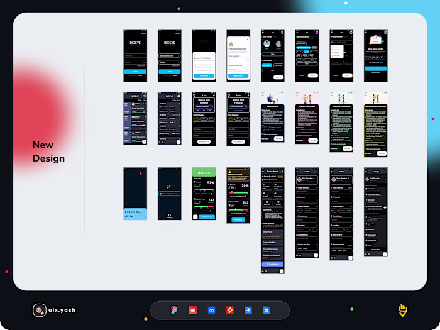Click the New Design heading
This screenshot has width=440, height=330.
point(48,151)
